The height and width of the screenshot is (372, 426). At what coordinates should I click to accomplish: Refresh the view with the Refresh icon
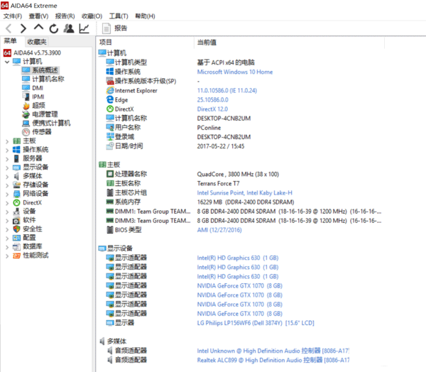click(x=54, y=28)
